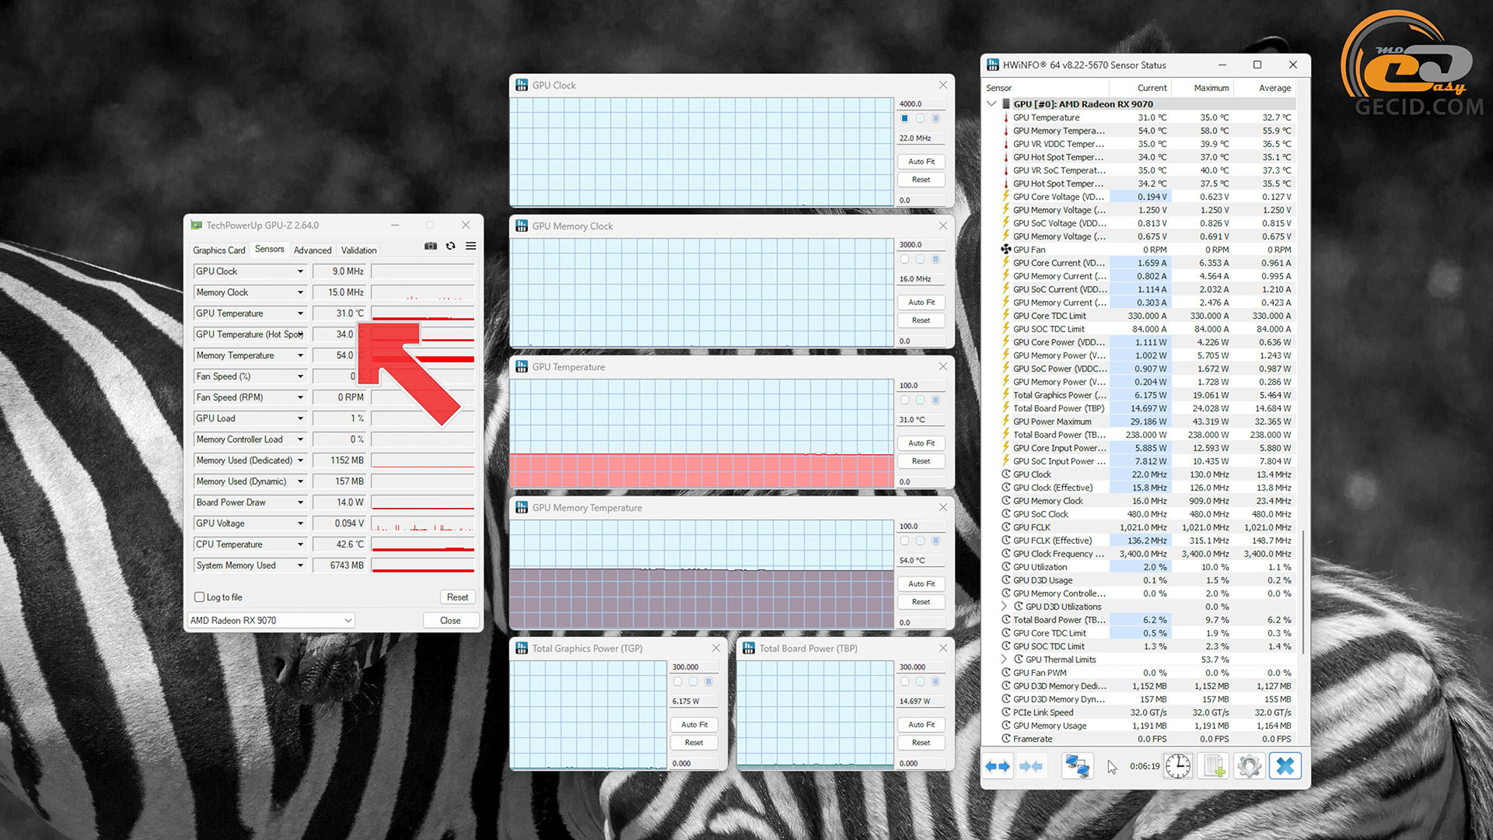Viewport: 1493px width, 840px height.
Task: Click HWiNFO start logging sheet icon
Action: coord(1215,766)
